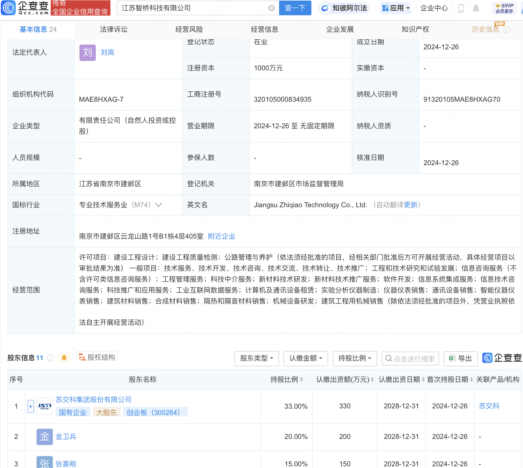Select registration number 320105000834935

(283, 99)
